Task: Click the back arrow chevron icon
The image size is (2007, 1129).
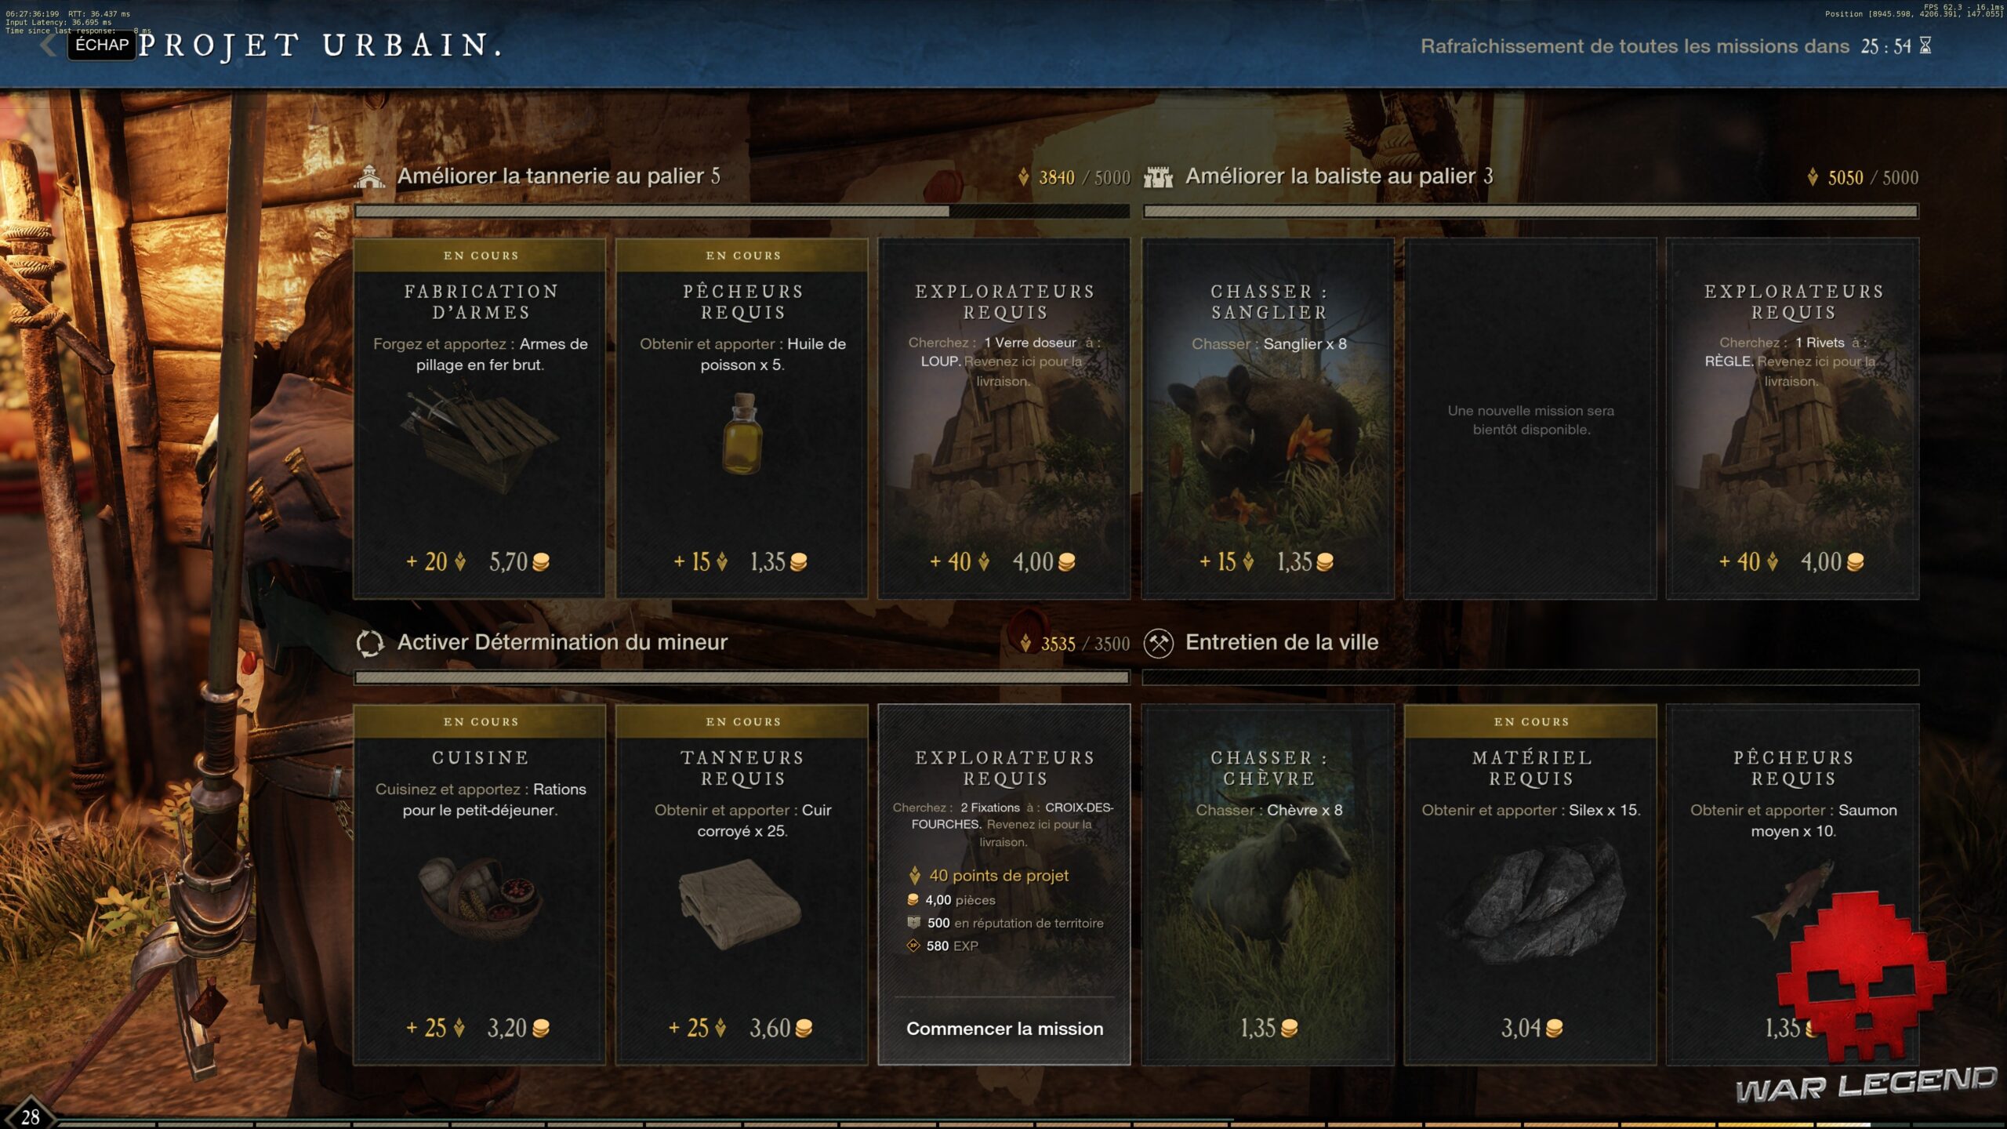Action: (49, 45)
